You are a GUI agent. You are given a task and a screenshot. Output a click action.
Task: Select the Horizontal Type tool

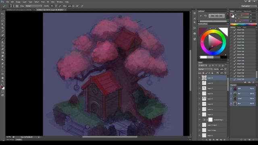(2, 67)
